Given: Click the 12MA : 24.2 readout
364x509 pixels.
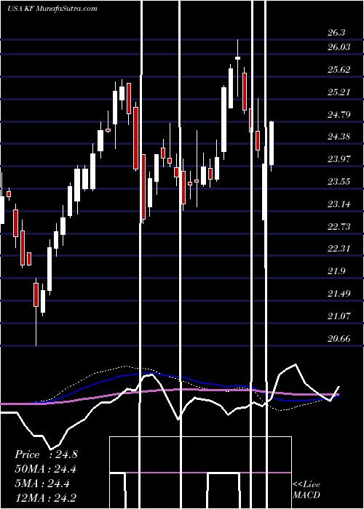Looking at the screenshot, I should point(46,497).
